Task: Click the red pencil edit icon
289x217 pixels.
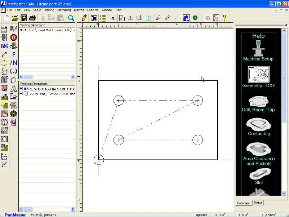Action: 84,18
